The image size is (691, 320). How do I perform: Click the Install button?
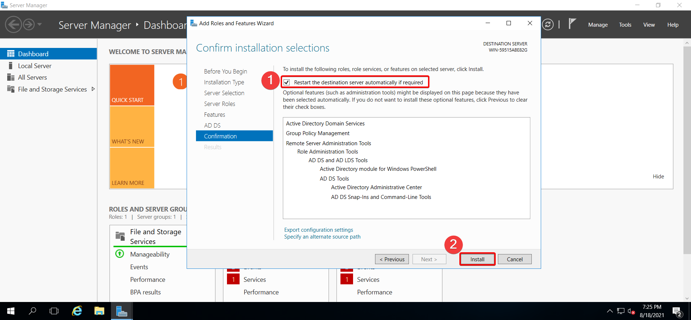477,259
